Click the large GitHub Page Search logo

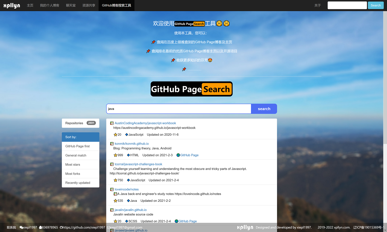pos(191,89)
